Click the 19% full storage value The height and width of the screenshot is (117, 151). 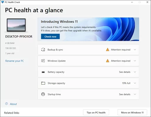click(126, 83)
